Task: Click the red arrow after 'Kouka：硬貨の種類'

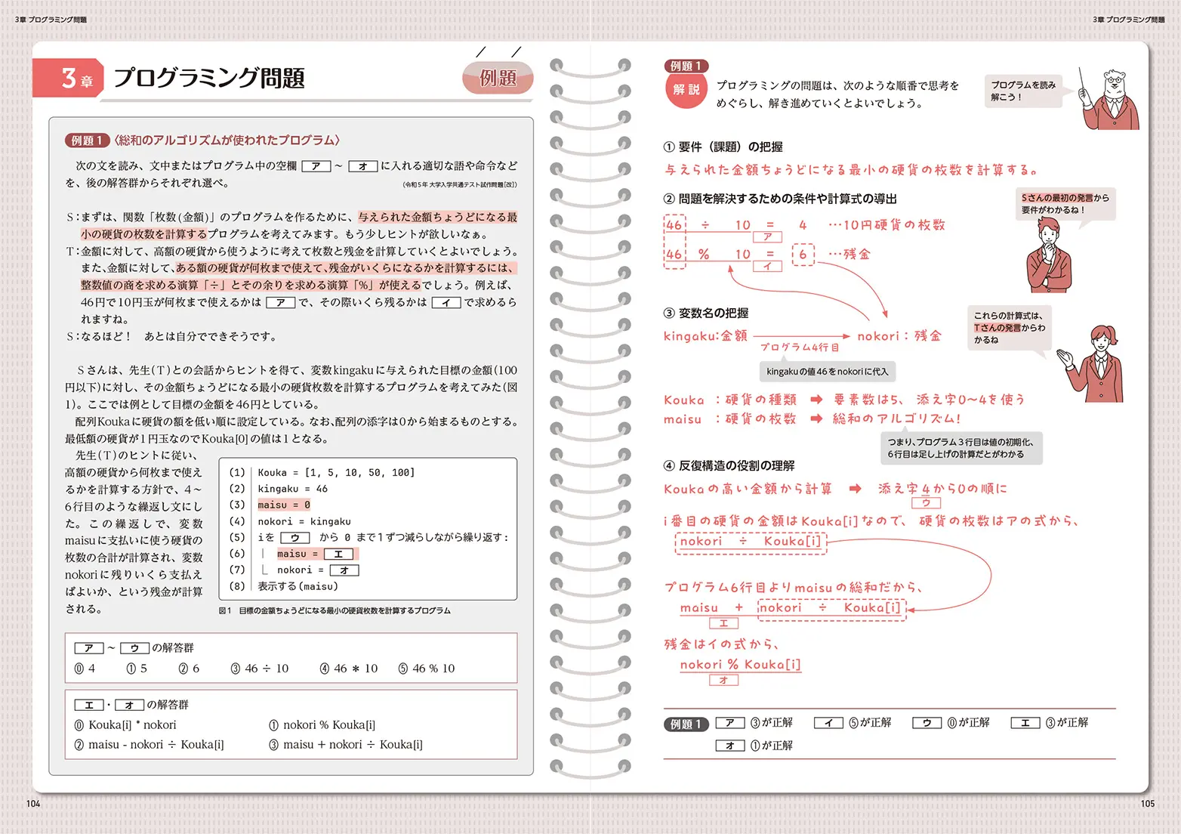Action: (816, 400)
